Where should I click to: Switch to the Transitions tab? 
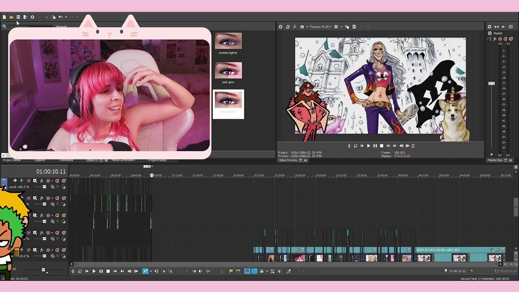tap(66, 160)
